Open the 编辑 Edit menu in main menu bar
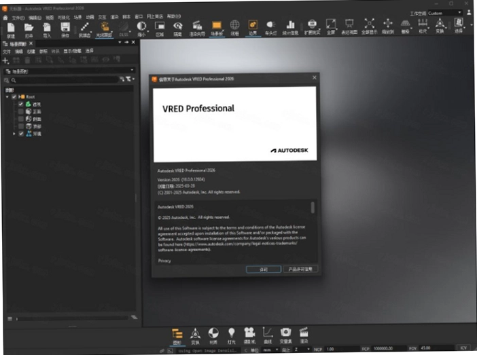The width and height of the screenshot is (477, 355). [35, 18]
